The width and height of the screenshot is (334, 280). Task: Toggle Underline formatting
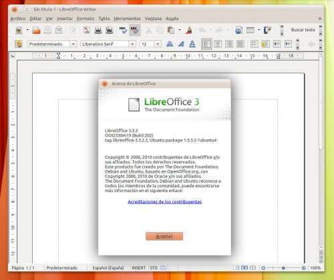(192, 44)
